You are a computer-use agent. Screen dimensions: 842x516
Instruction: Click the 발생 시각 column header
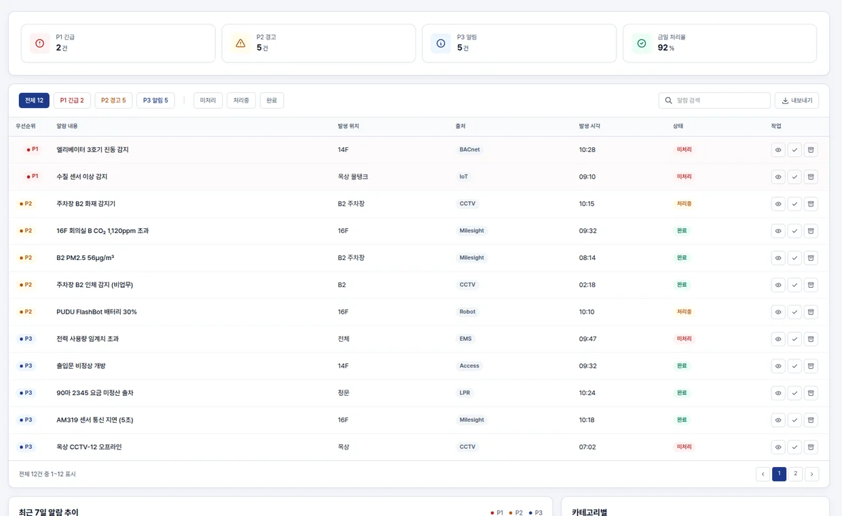pyautogui.click(x=589, y=126)
